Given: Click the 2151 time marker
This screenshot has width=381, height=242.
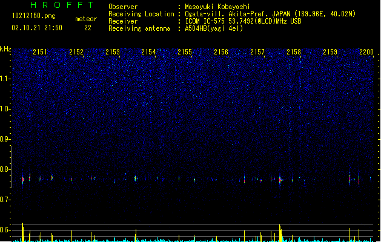Looking at the screenshot, I should click(40, 52).
